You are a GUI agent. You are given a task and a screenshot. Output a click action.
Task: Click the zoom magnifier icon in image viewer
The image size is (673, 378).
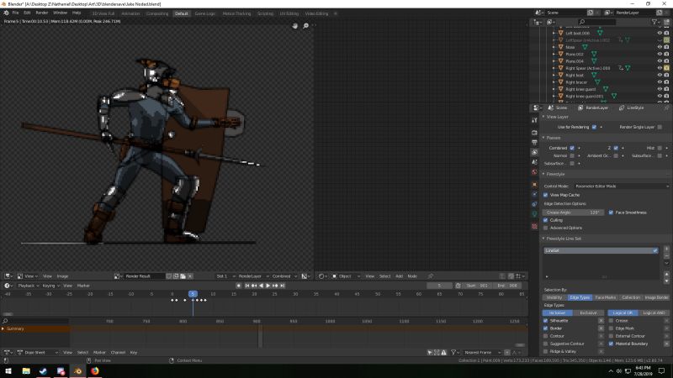click(x=305, y=26)
